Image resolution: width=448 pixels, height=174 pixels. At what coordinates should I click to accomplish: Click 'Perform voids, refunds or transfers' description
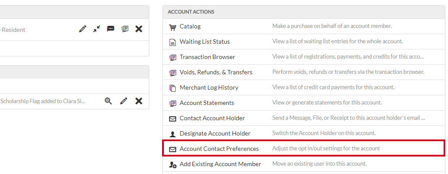point(348,72)
